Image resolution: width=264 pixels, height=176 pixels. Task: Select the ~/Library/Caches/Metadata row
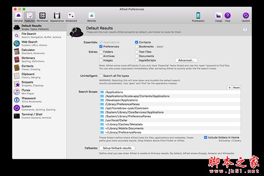click(170, 124)
